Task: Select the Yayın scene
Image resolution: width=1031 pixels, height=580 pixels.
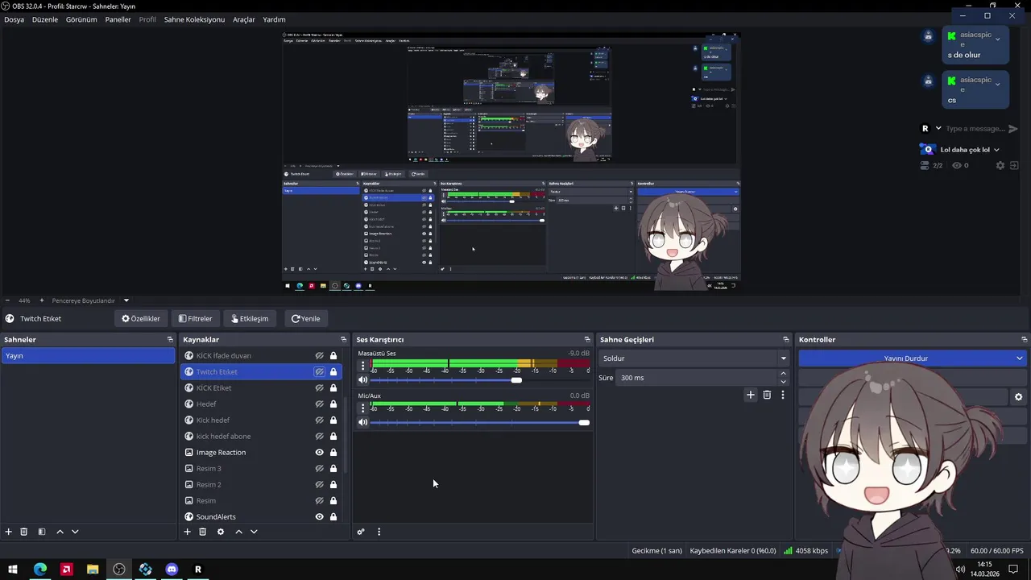Action: 88,355
